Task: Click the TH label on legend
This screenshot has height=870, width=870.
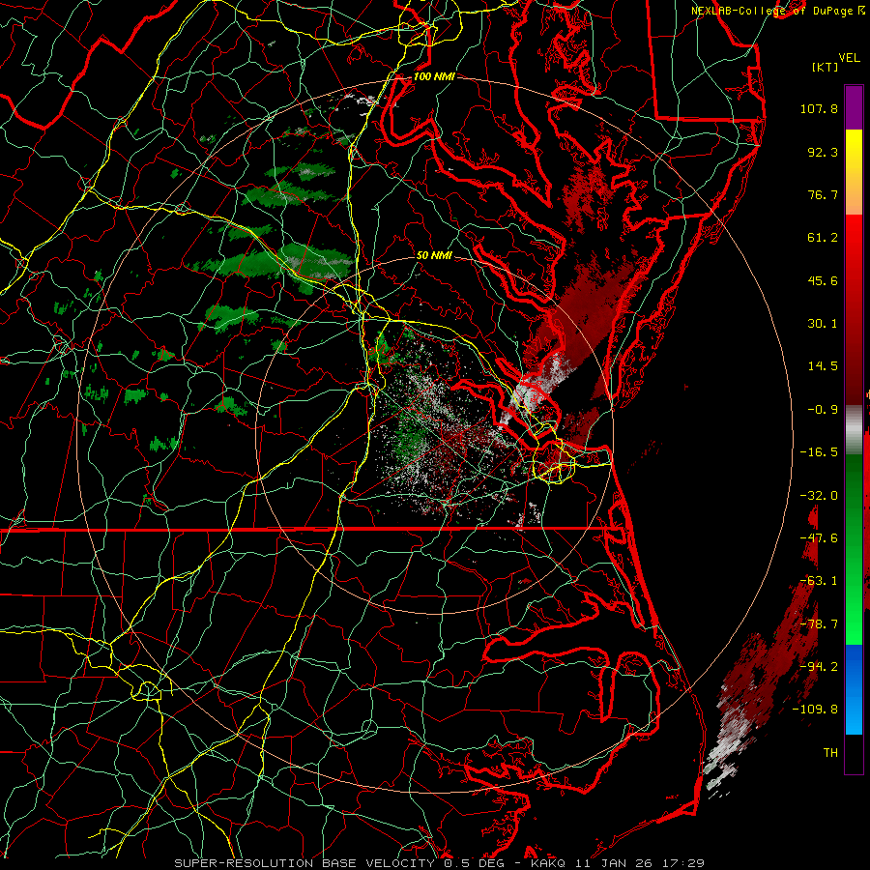Action: 830,753
